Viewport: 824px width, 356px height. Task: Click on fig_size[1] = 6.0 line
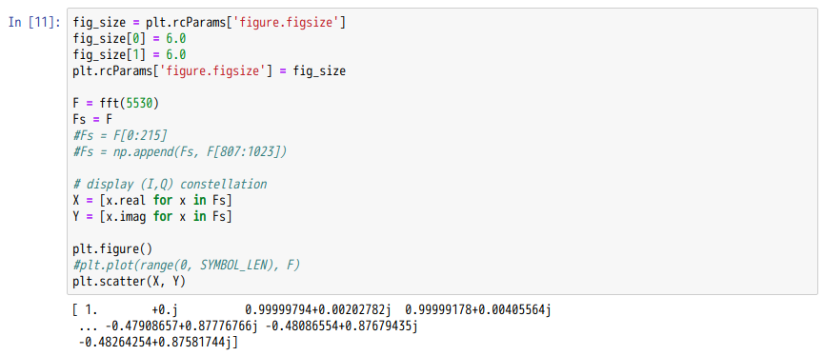(130, 54)
